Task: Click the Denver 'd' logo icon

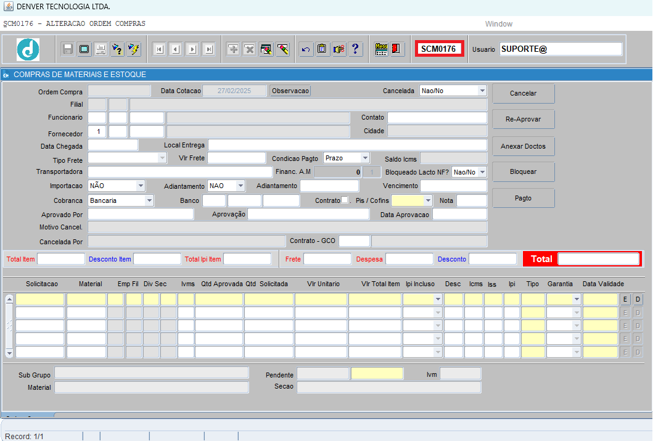Action: 28,49
